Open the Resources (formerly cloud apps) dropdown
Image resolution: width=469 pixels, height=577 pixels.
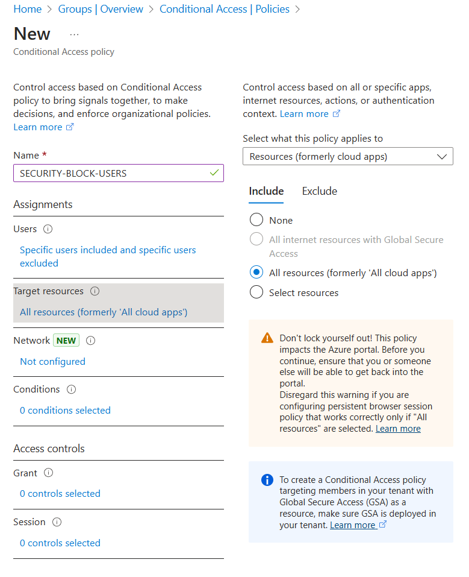point(348,156)
